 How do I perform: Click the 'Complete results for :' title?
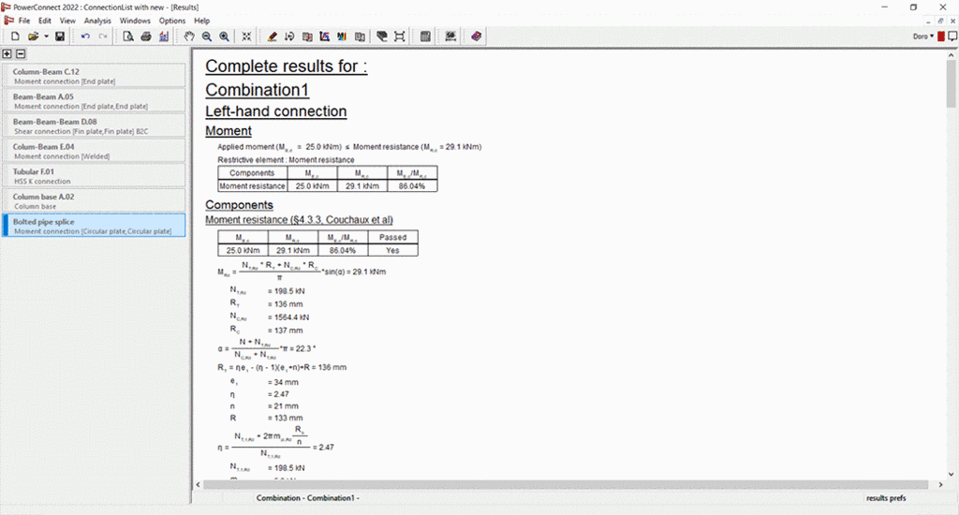coord(287,66)
